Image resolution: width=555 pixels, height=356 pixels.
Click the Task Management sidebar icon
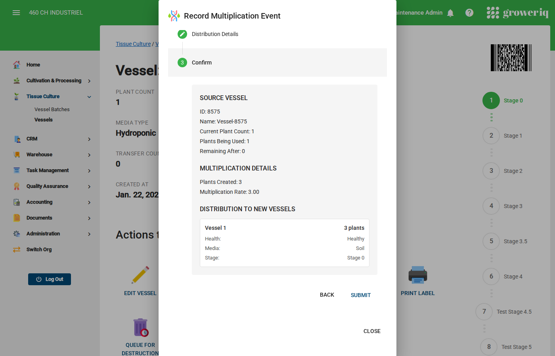click(16, 170)
